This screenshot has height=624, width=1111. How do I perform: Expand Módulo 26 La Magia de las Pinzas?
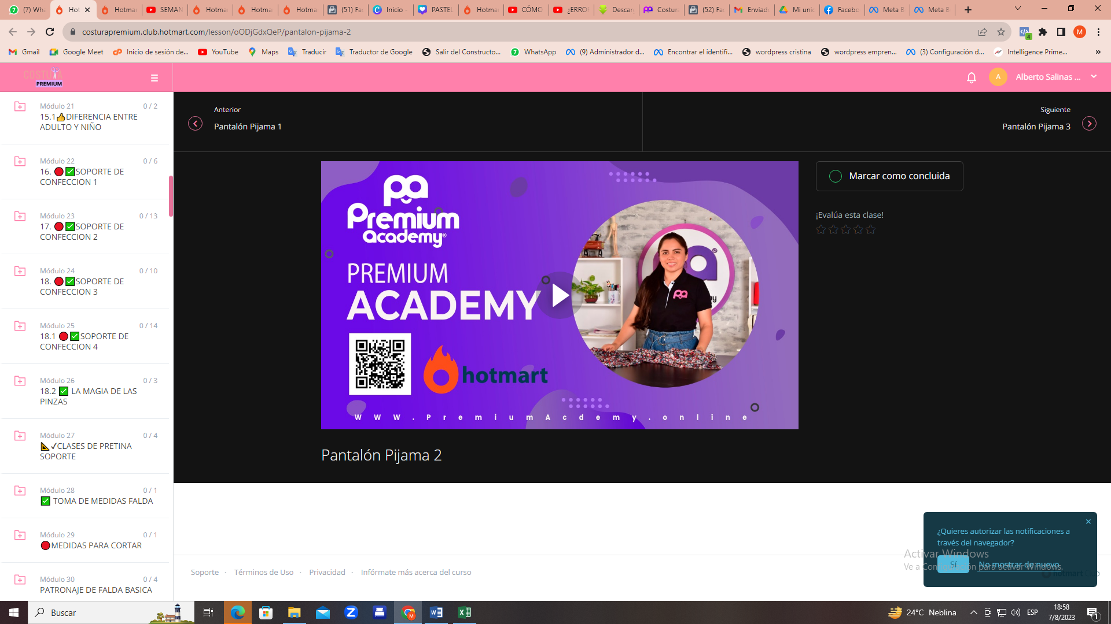pos(88,391)
